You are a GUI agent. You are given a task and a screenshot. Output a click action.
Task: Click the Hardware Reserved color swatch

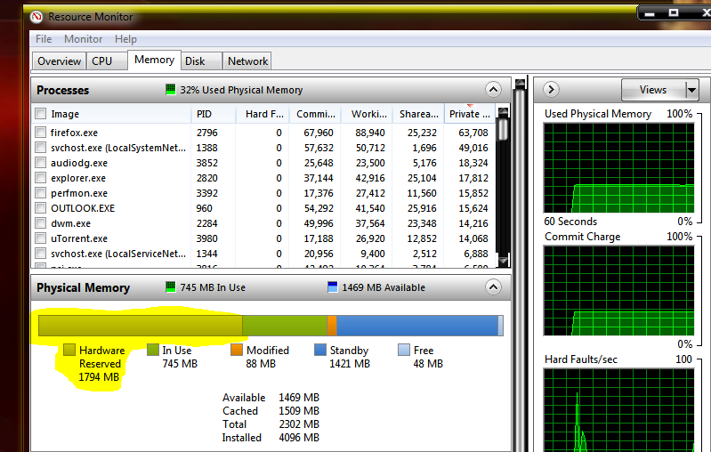[x=69, y=350]
